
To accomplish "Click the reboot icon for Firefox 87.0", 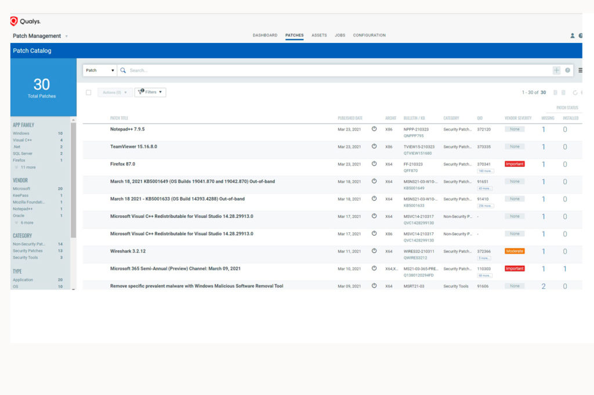I will click(374, 164).
